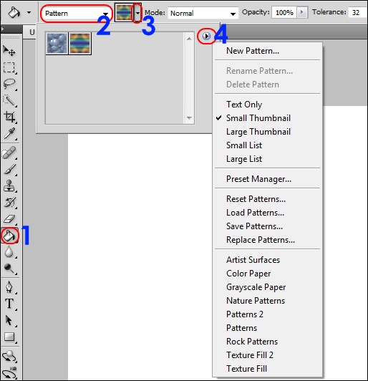The width and height of the screenshot is (368, 381).
Task: Open the pattern picker arrow
Action: tap(137, 13)
